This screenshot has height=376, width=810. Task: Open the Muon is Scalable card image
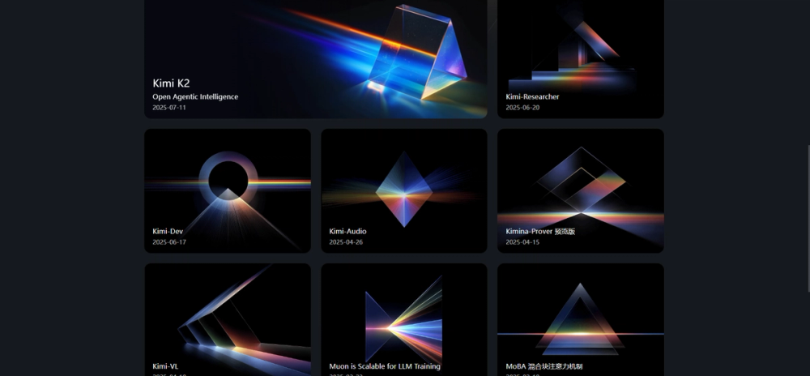point(404,320)
